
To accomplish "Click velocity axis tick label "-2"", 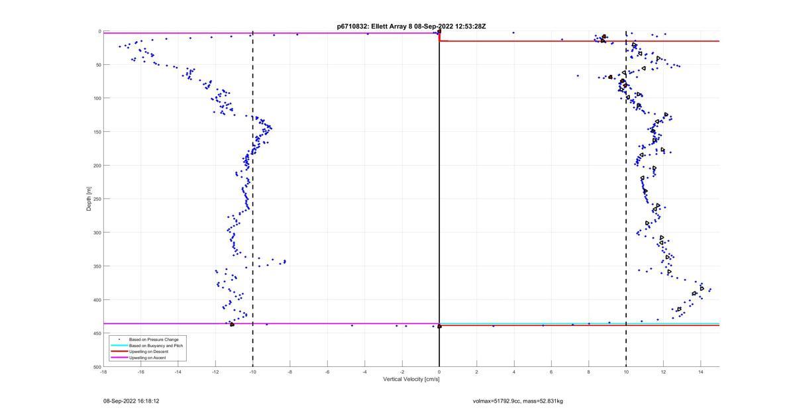I will pyautogui.click(x=401, y=372).
